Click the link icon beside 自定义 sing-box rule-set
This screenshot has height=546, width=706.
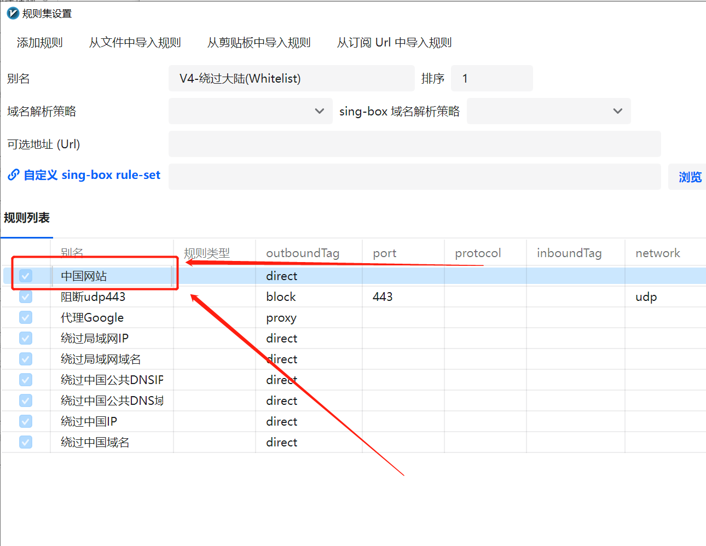tap(14, 175)
